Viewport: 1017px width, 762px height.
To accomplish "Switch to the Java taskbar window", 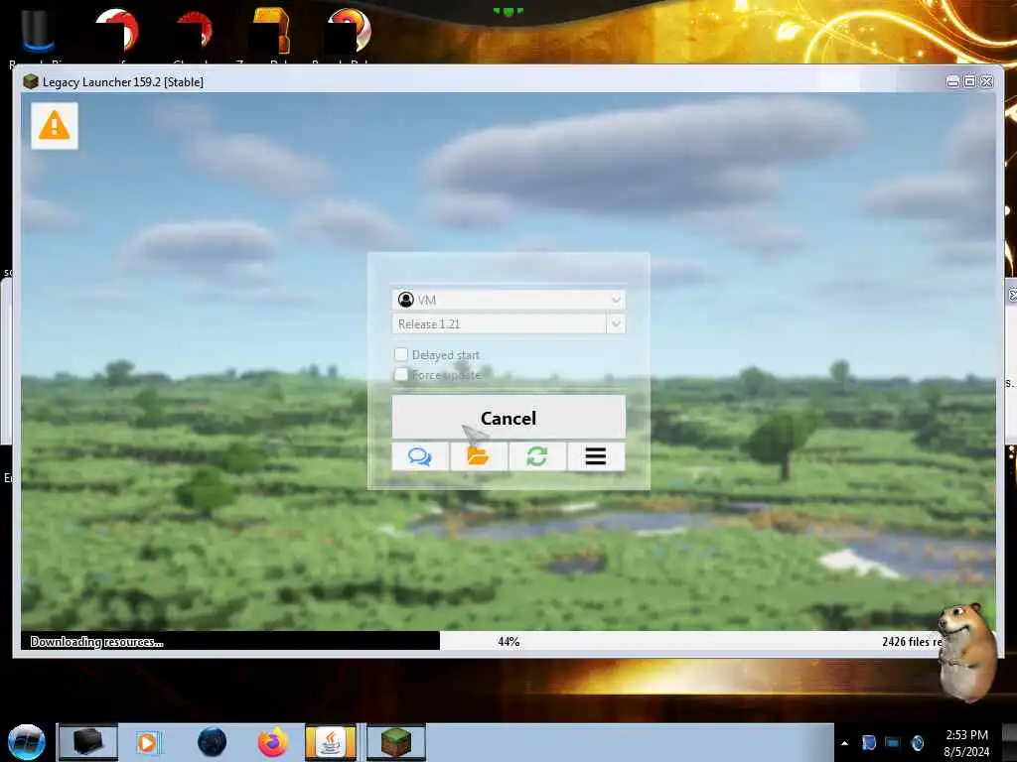I will click(331, 742).
